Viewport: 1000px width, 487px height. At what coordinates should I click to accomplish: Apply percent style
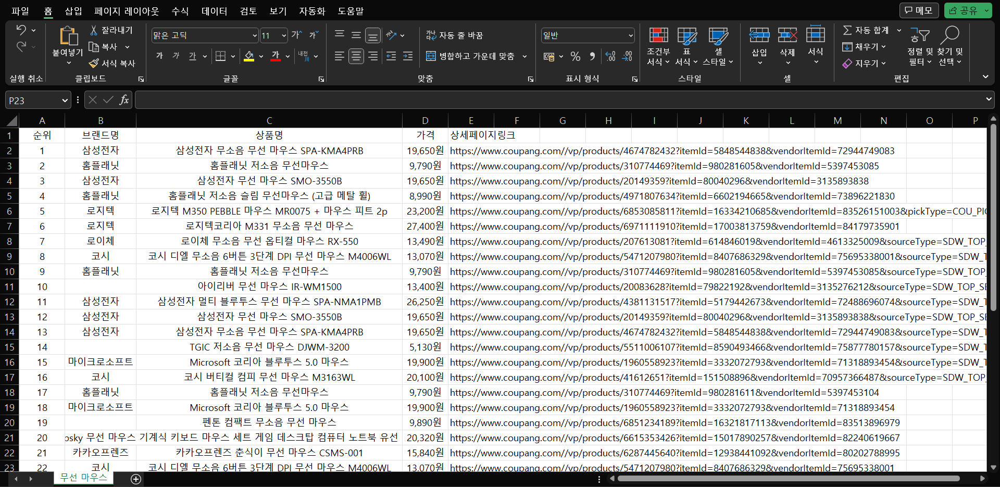pyautogui.click(x=576, y=56)
